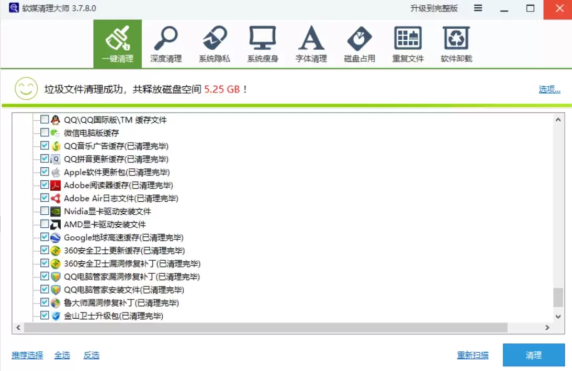Uncheck the Adobe阅读器缓存 checkbox

coord(44,184)
